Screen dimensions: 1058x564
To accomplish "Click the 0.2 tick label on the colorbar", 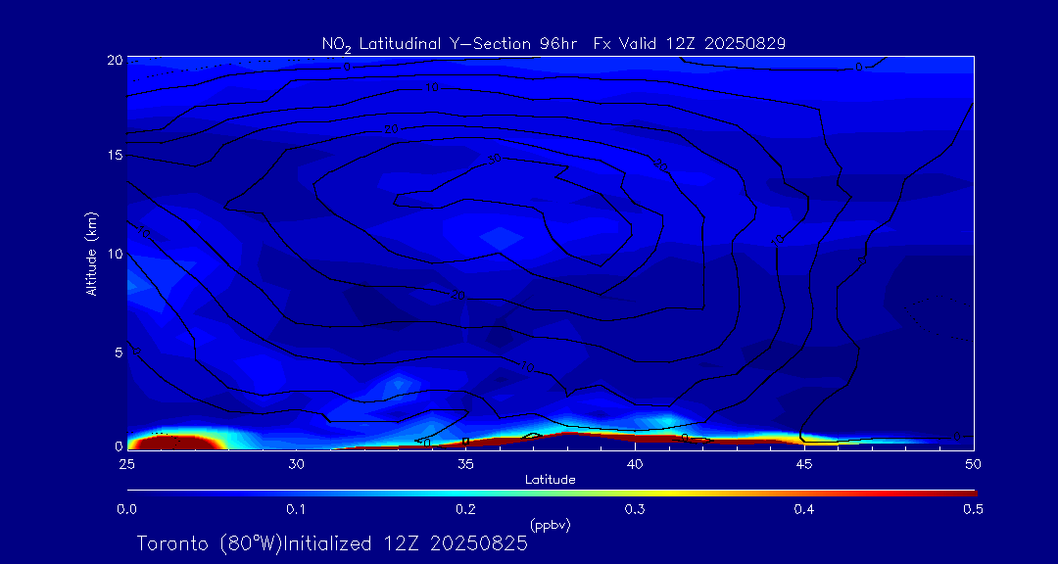I will 465,509.
